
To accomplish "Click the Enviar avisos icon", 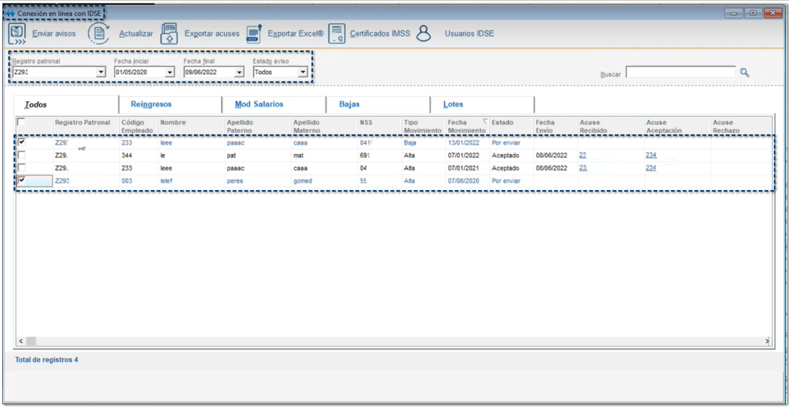I will [x=17, y=34].
